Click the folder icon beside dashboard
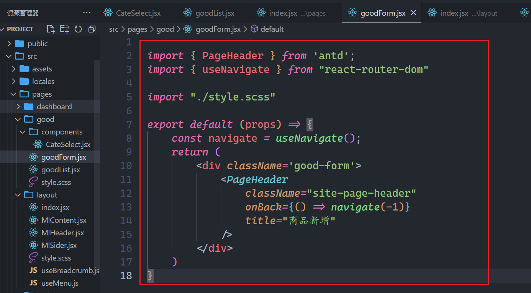Screen dimensions: 531x293 (29, 107)
